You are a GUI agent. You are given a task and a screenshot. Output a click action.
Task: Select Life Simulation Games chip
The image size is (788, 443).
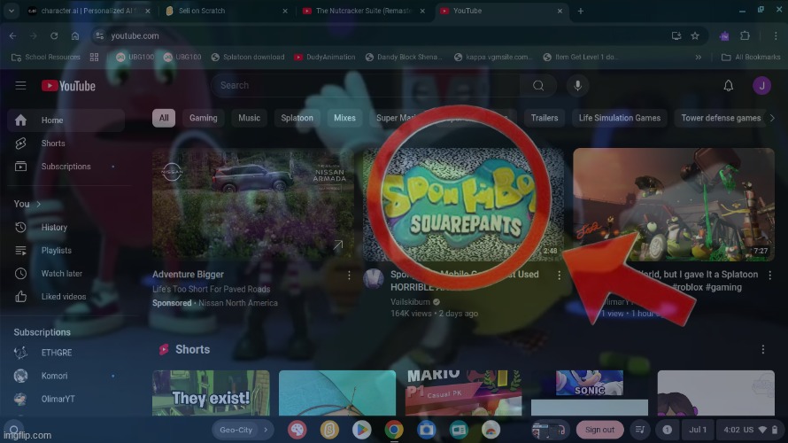coord(619,118)
